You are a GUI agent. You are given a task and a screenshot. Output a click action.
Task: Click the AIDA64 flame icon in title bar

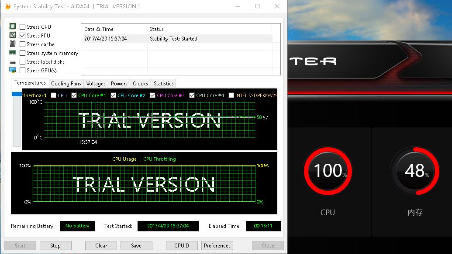click(7, 6)
